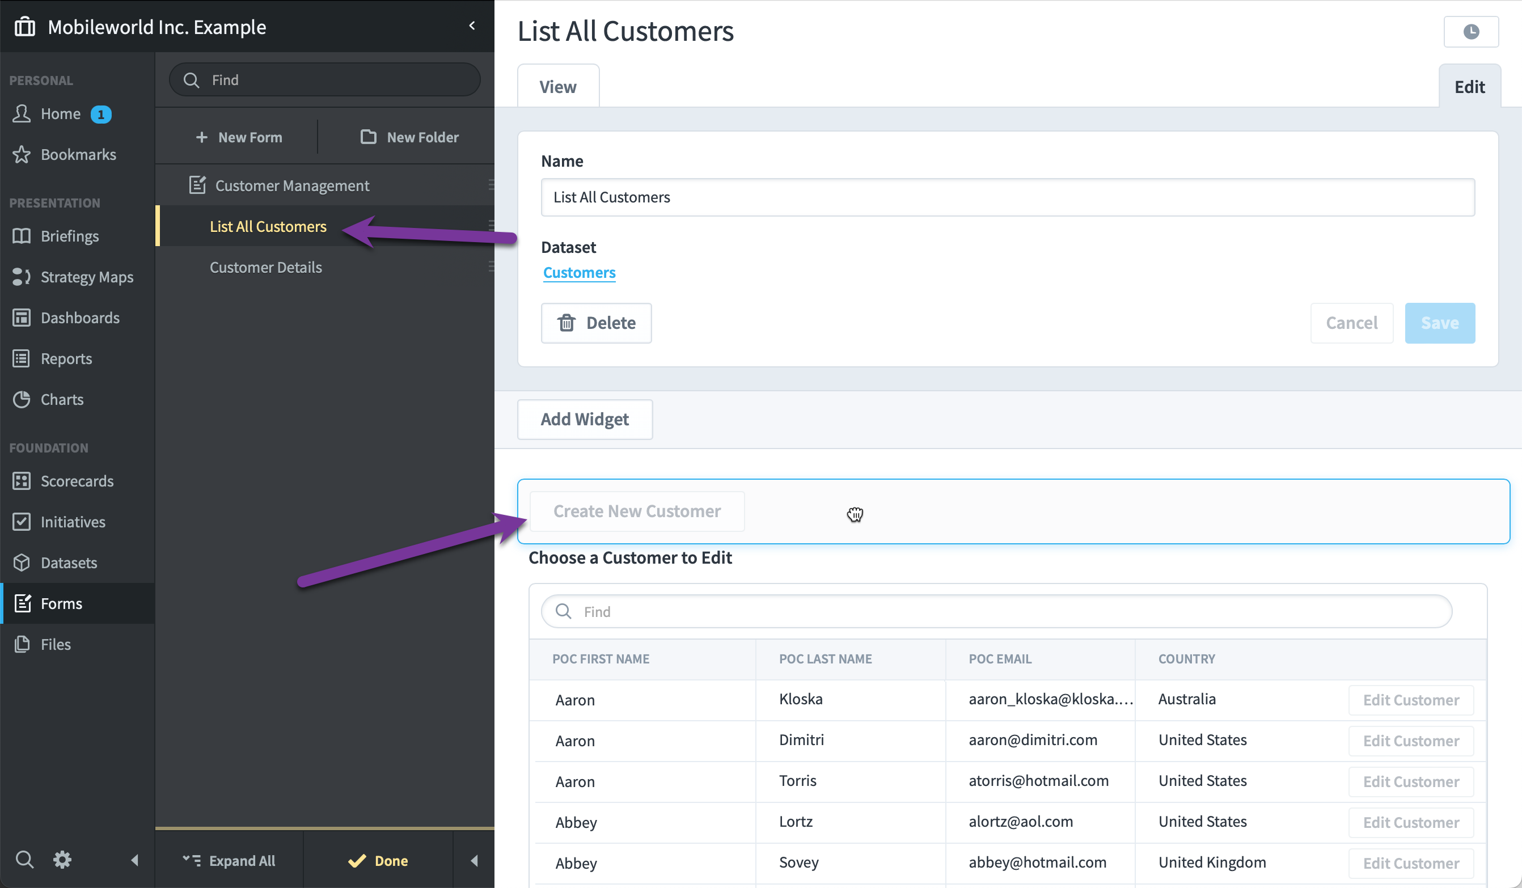1522x888 pixels.
Task: Open settings gear icon
Action: pos(62,859)
